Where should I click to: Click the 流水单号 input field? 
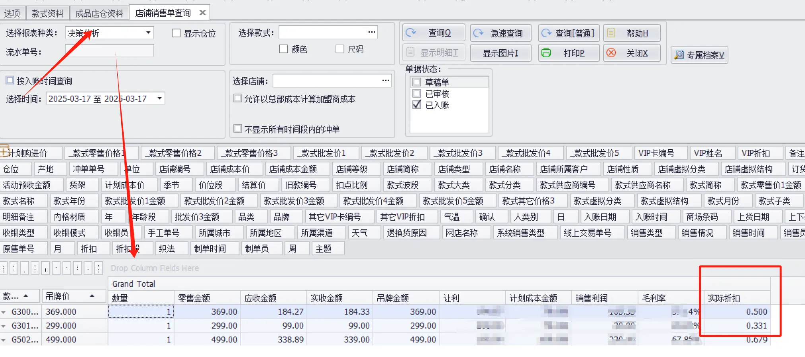109,51
